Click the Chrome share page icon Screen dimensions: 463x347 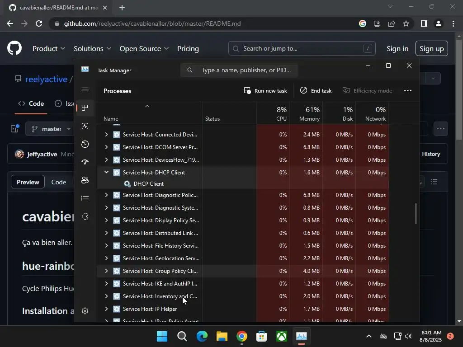pyautogui.click(x=392, y=23)
